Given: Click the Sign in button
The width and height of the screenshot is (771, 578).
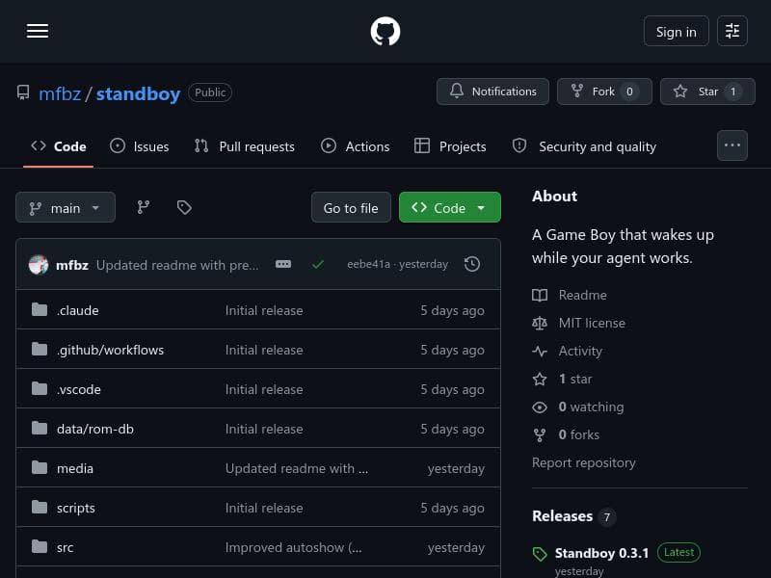Looking at the screenshot, I should [x=677, y=32].
